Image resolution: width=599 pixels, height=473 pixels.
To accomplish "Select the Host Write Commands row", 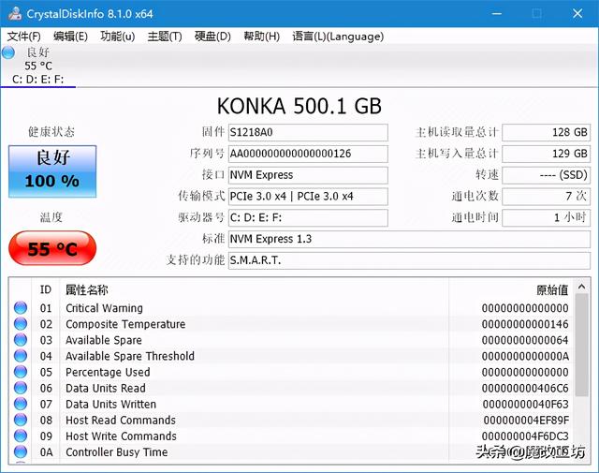I will [x=291, y=436].
